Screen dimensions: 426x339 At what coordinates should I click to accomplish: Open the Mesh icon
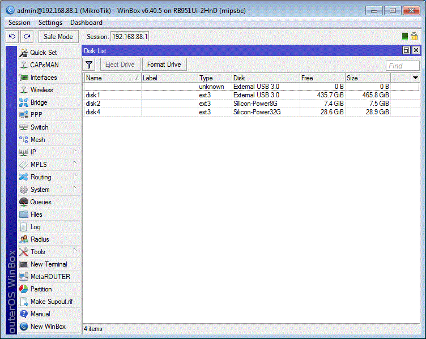[24, 140]
